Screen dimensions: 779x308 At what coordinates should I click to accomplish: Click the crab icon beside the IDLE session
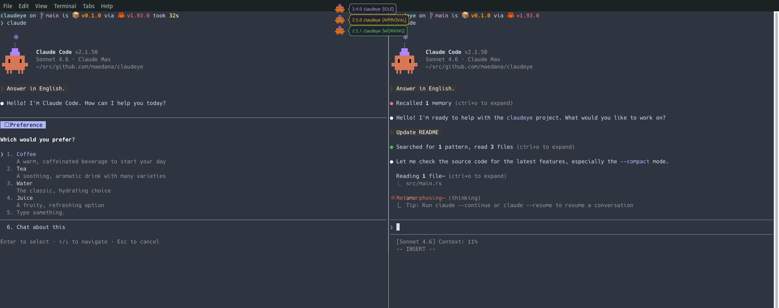click(x=340, y=9)
